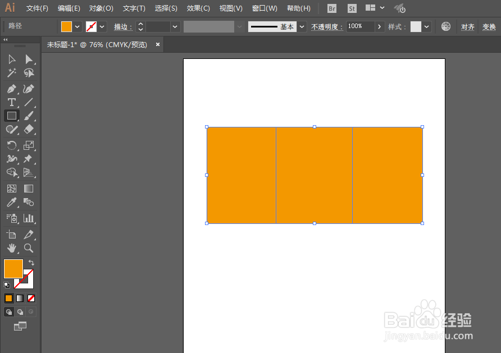Screen dimensions: 501x353
Task: Open the Bridge (Br) button
Action: point(332,8)
